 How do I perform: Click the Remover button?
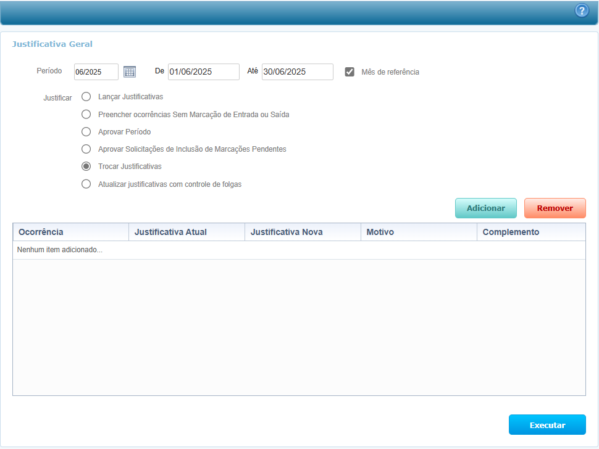pyautogui.click(x=555, y=208)
